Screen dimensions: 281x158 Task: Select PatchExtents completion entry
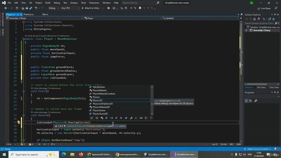(120, 87)
